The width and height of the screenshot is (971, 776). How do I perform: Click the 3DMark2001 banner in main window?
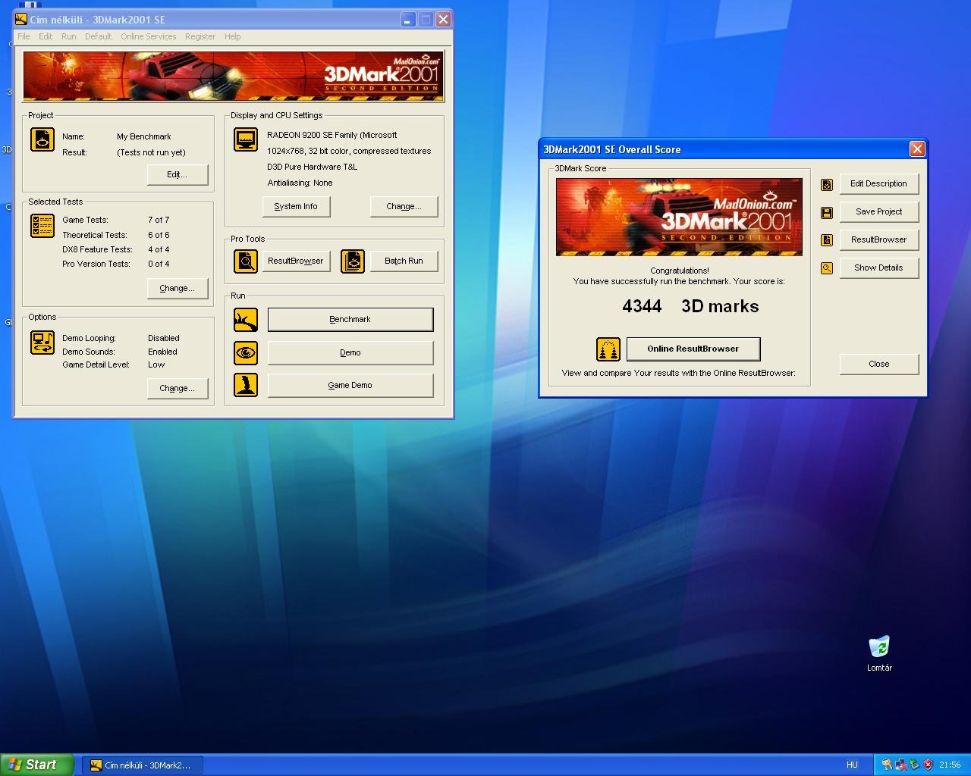pyautogui.click(x=234, y=76)
